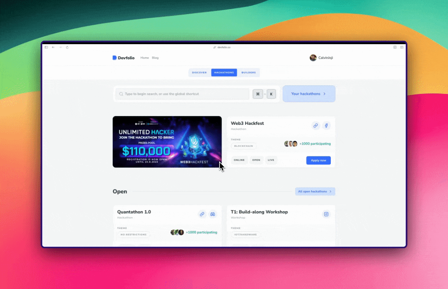The height and width of the screenshot is (289, 448).
Task: Open the T1 Workshop Instagram icon
Action: (x=326, y=214)
